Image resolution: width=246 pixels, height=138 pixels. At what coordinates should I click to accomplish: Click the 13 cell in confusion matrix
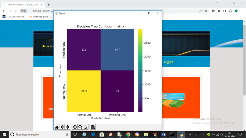[117, 91]
